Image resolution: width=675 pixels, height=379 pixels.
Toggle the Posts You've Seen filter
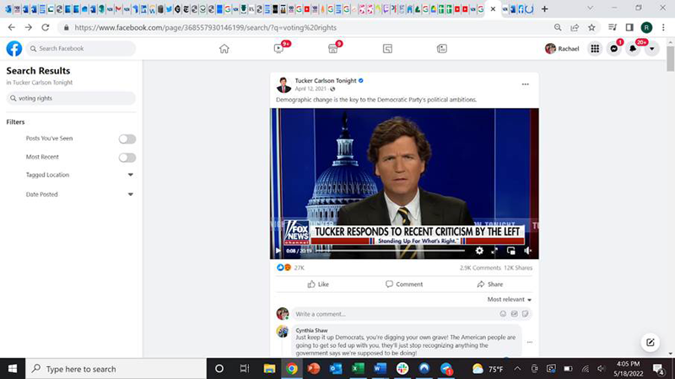[x=127, y=138]
